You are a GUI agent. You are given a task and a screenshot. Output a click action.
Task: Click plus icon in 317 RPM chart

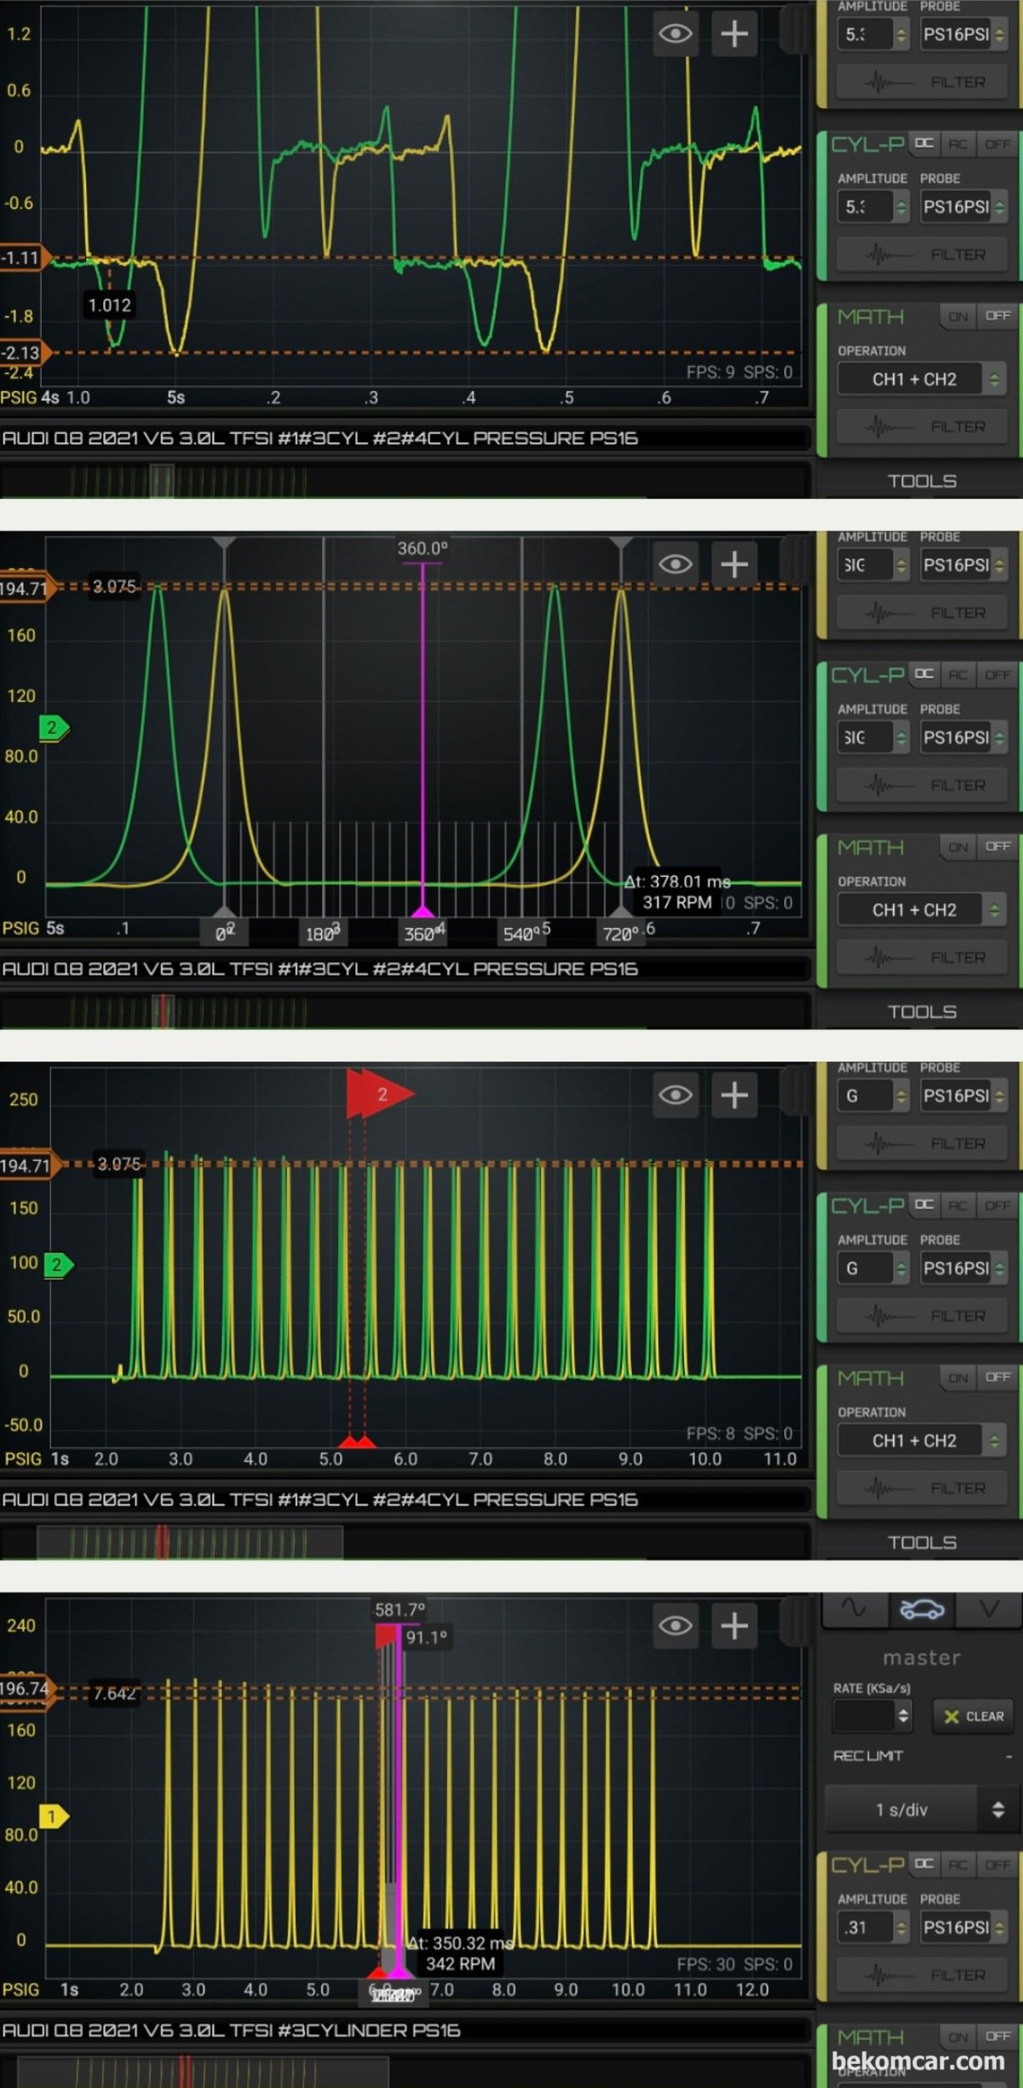point(734,564)
